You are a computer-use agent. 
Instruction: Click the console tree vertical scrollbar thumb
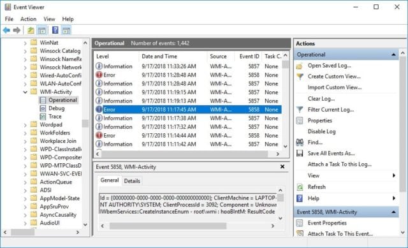click(x=85, y=124)
